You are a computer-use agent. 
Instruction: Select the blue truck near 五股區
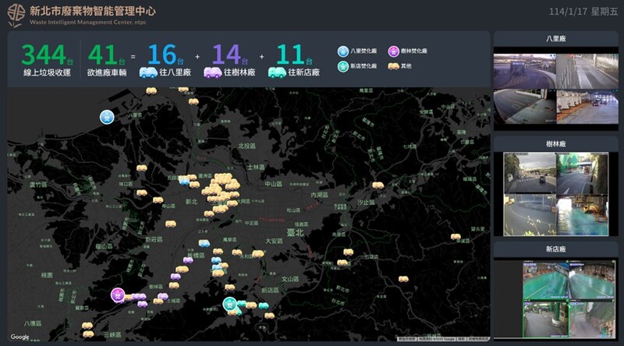click(x=184, y=181)
